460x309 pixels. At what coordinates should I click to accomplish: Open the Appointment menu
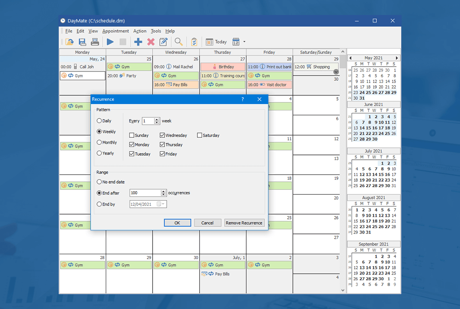115,31
